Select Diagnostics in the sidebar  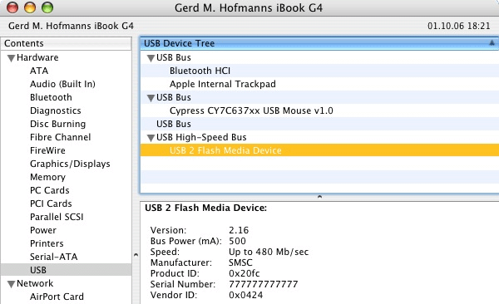pyautogui.click(x=56, y=110)
